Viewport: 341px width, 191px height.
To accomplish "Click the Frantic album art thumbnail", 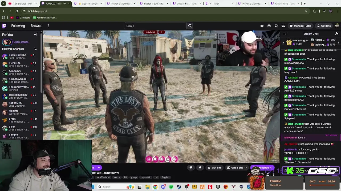I will (257, 183).
